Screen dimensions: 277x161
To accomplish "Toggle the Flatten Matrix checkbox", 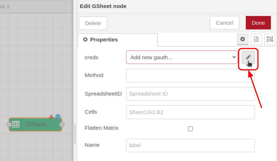I will pos(190,129).
